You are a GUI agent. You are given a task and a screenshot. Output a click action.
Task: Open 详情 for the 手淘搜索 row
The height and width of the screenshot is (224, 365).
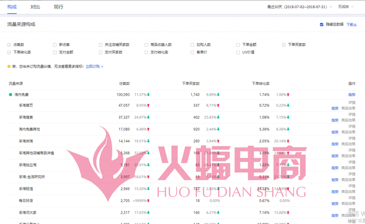(352, 115)
